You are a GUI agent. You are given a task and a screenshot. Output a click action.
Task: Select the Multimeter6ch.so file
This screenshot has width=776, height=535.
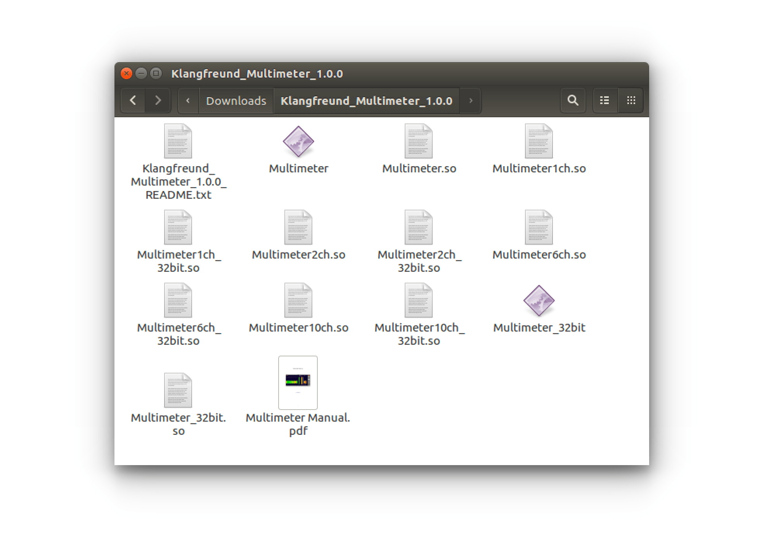539,228
